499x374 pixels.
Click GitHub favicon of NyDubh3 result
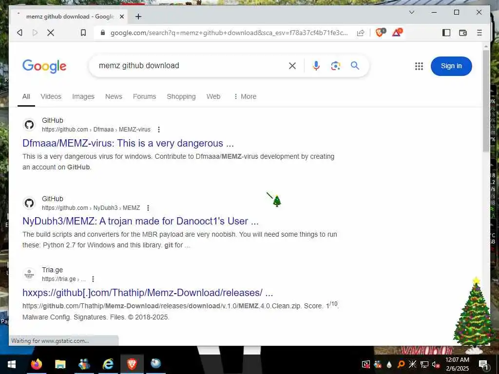point(29,203)
